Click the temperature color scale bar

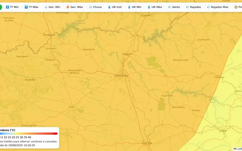[x=29, y=133]
